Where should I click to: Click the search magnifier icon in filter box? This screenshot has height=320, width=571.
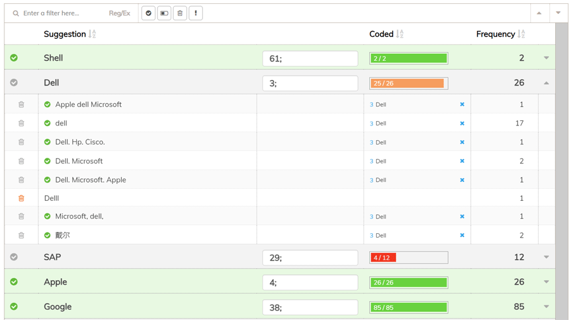(16, 13)
